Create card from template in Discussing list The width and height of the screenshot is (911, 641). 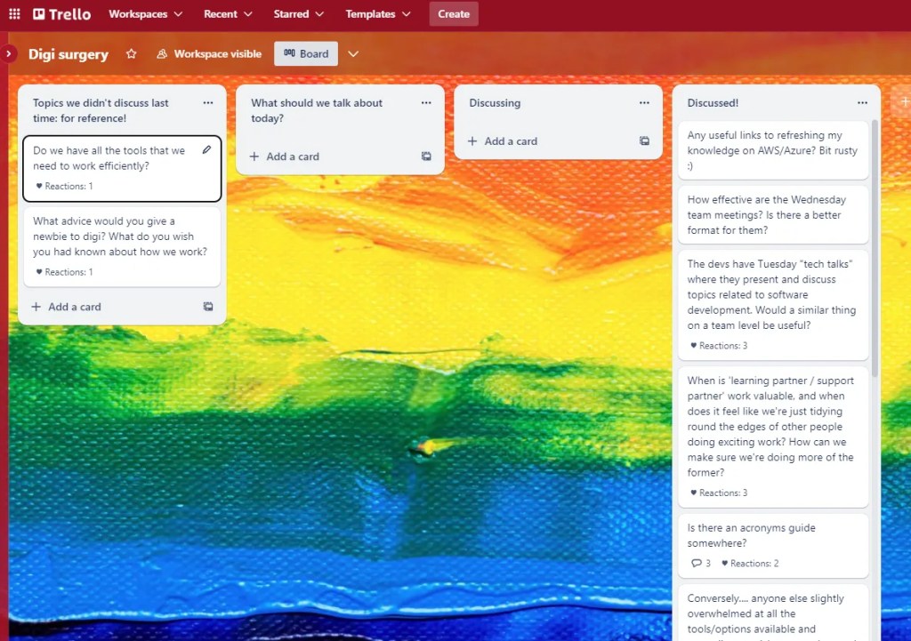(644, 141)
